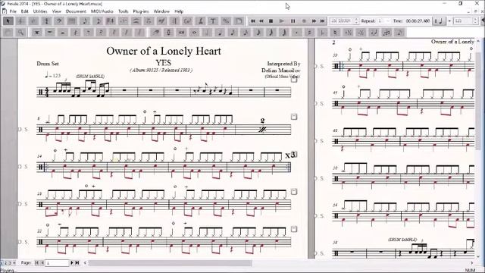This screenshot has width=485, height=273.
Task: Select the Hand Grabber tool
Action: [x=8, y=33]
